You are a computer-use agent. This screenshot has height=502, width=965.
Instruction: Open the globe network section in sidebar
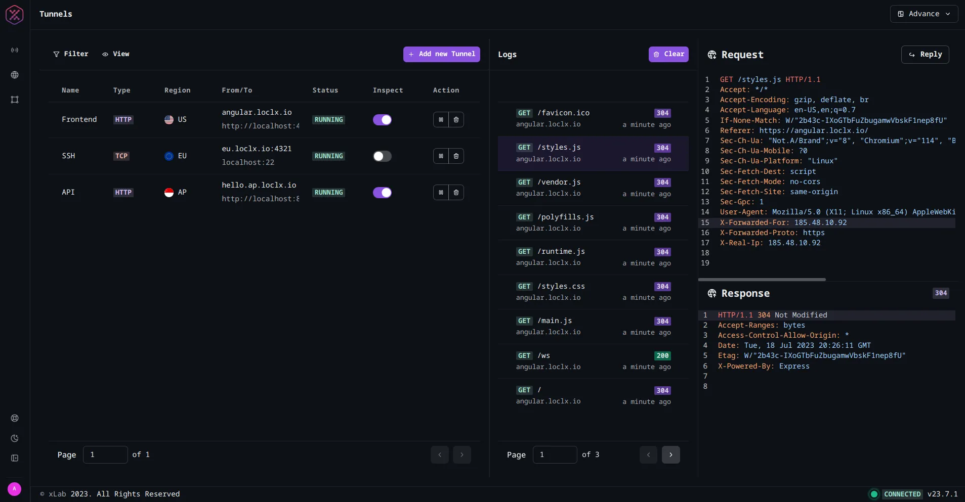point(15,75)
